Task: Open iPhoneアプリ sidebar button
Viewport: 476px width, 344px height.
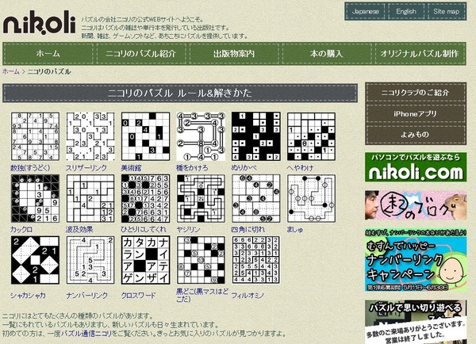Action: 415,114
